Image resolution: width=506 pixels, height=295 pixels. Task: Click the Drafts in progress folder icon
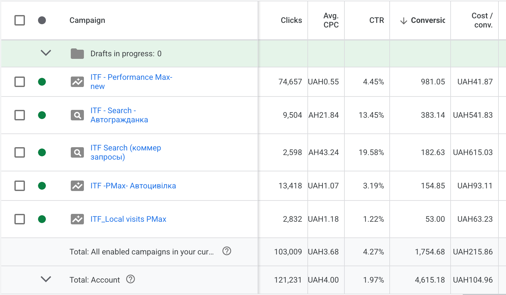click(77, 54)
